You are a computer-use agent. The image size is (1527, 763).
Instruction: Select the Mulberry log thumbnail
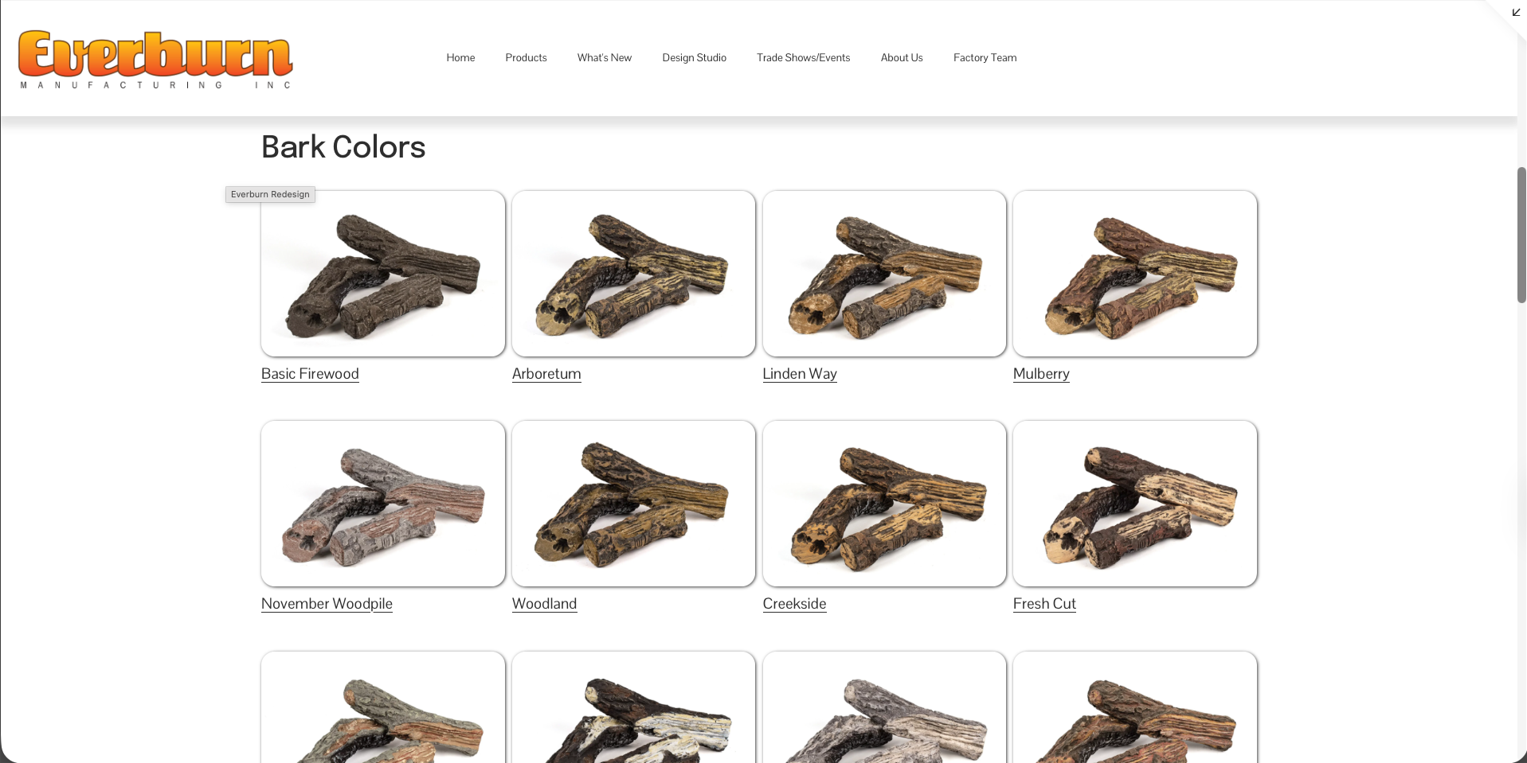coord(1135,274)
